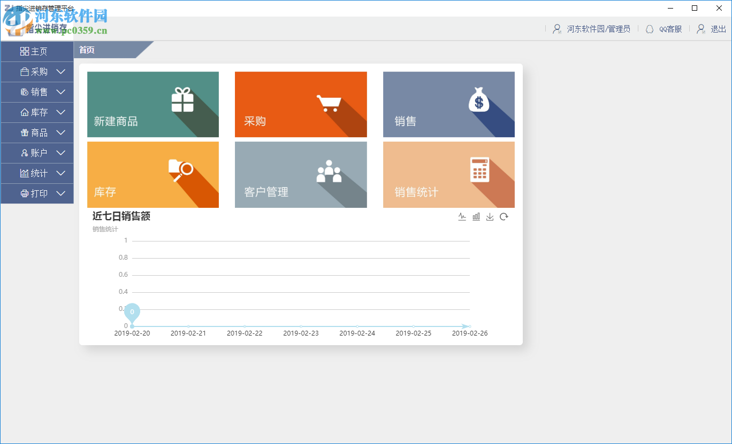
Task: Click the 采购 shopping bag sidebar icon
Action: [x=25, y=72]
